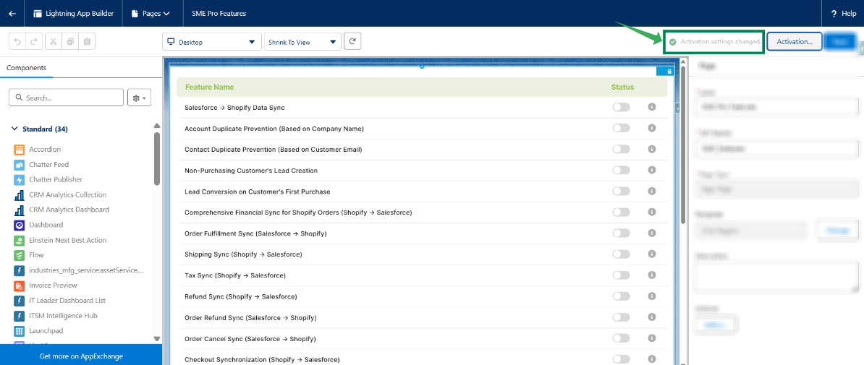Click the Copy icon in toolbar
This screenshot has height=365, width=864.
tap(70, 41)
